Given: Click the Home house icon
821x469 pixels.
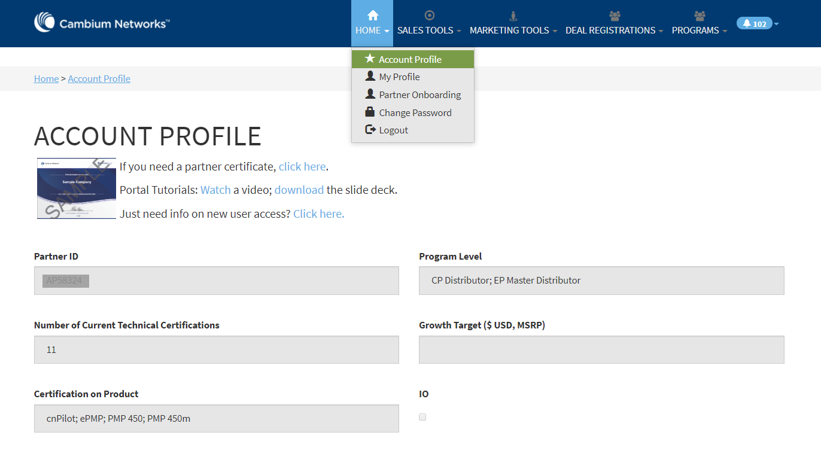Looking at the screenshot, I should click(x=373, y=15).
